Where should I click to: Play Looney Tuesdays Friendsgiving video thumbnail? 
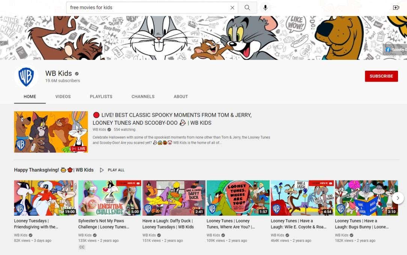tap(45, 198)
